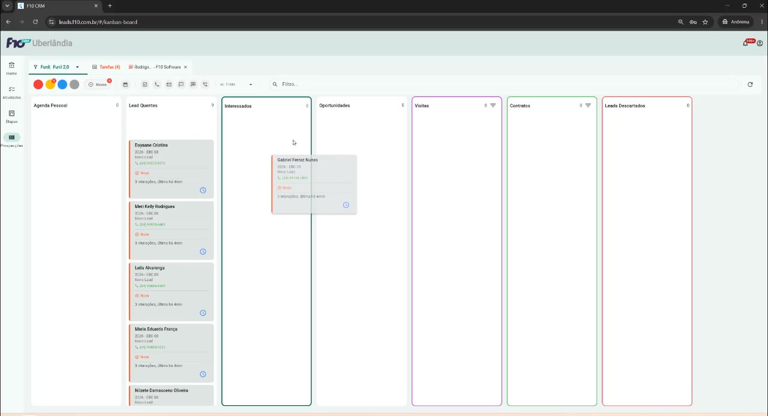Open a new browser tab
The width and height of the screenshot is (768, 416).
pos(110,6)
